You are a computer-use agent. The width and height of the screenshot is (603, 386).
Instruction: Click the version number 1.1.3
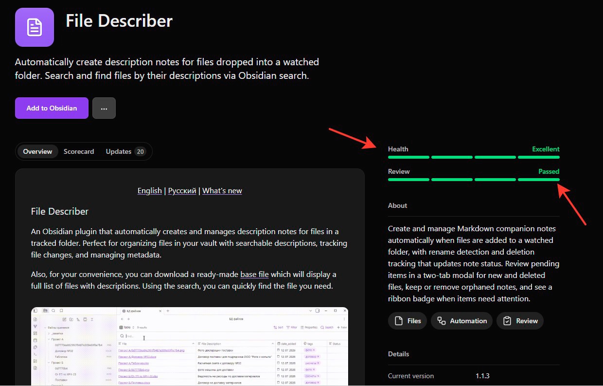[x=482, y=376]
